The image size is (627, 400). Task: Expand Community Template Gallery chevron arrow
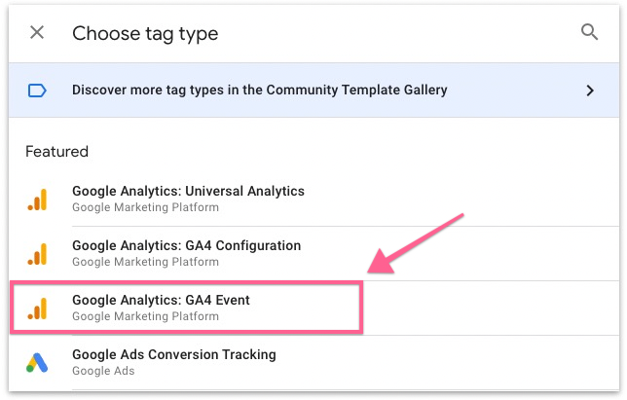[589, 91]
